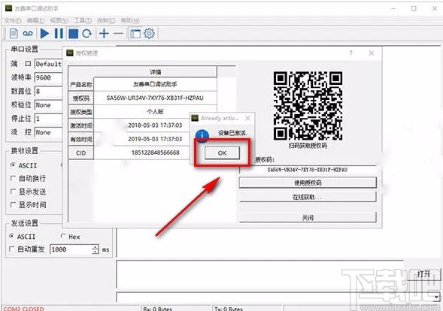Click the tape-loop record toolbar icon

28,34
